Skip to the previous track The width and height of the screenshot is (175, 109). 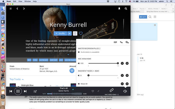(11, 91)
